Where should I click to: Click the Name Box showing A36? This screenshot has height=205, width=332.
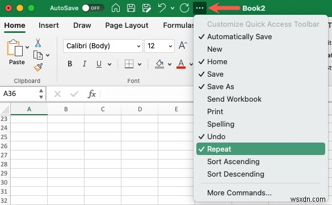[19, 94]
